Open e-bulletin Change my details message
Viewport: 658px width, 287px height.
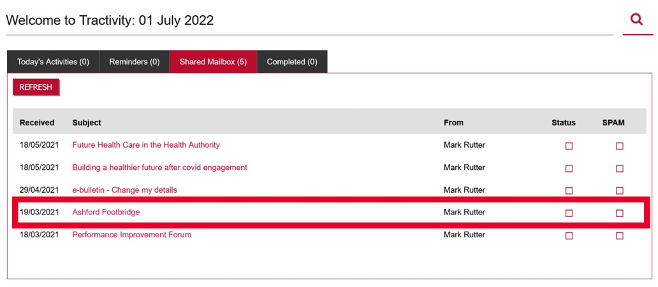tap(124, 190)
